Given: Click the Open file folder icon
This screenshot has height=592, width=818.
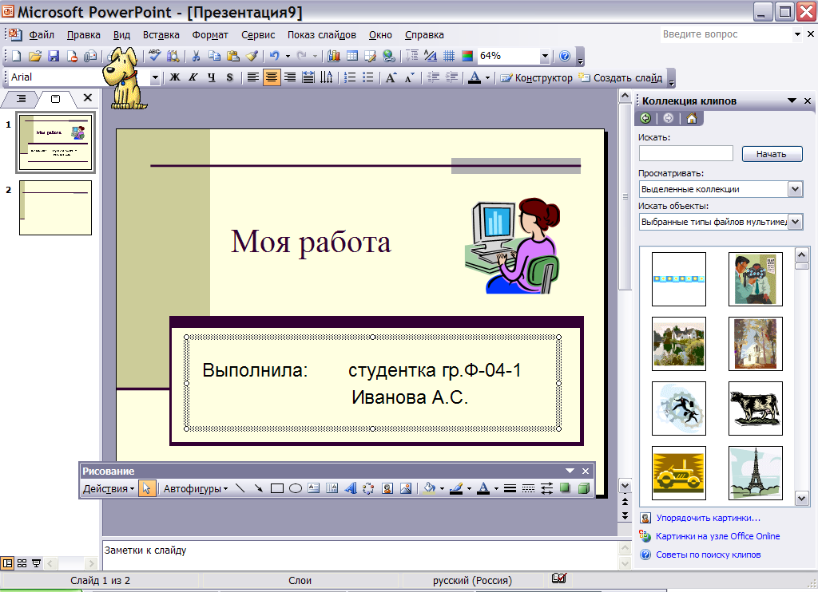Looking at the screenshot, I should pos(35,56).
